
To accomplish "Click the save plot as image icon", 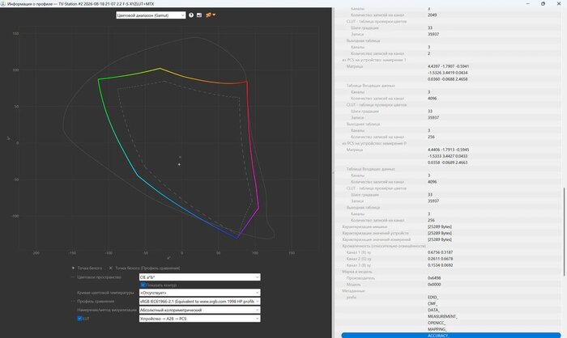I will [199, 15].
